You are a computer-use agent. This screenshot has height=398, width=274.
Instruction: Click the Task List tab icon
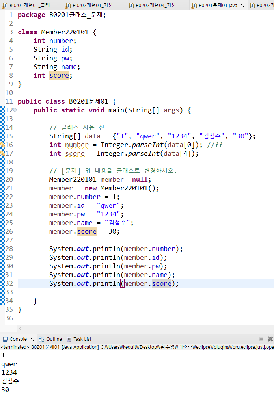pos(69,339)
